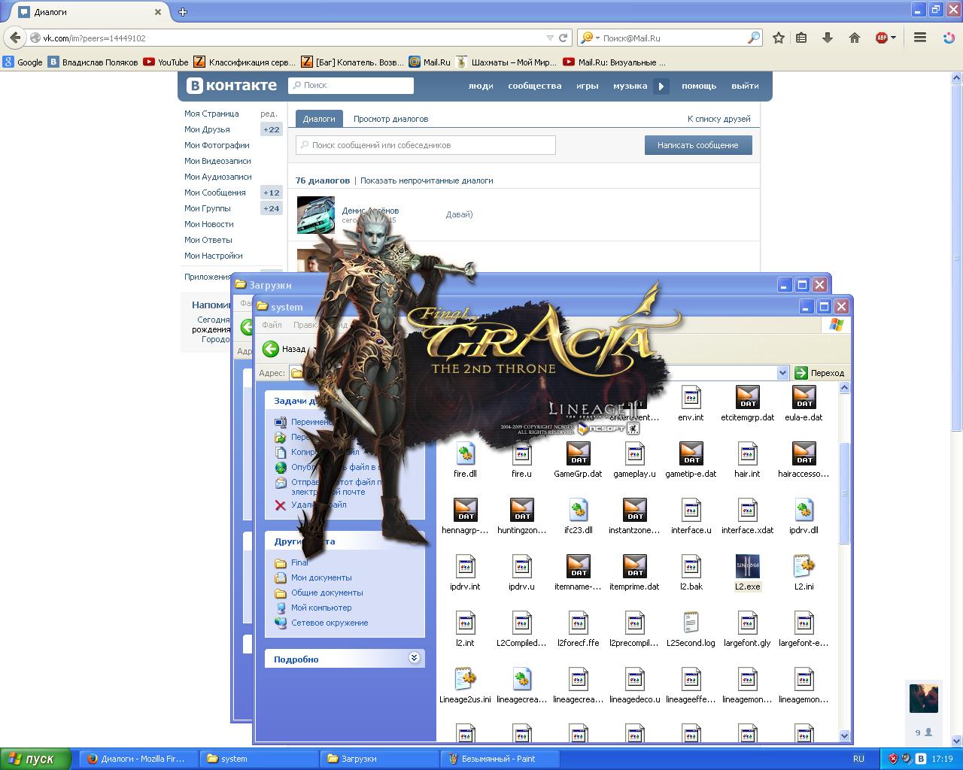963x770 pixels.
Task: Click the Написать сообщение button
Action: (x=698, y=145)
